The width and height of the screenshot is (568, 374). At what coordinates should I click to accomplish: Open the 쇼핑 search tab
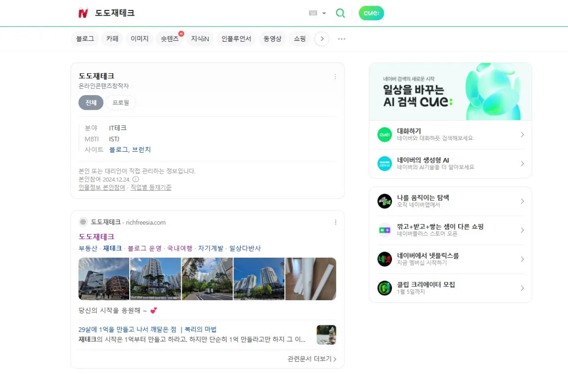pos(300,39)
